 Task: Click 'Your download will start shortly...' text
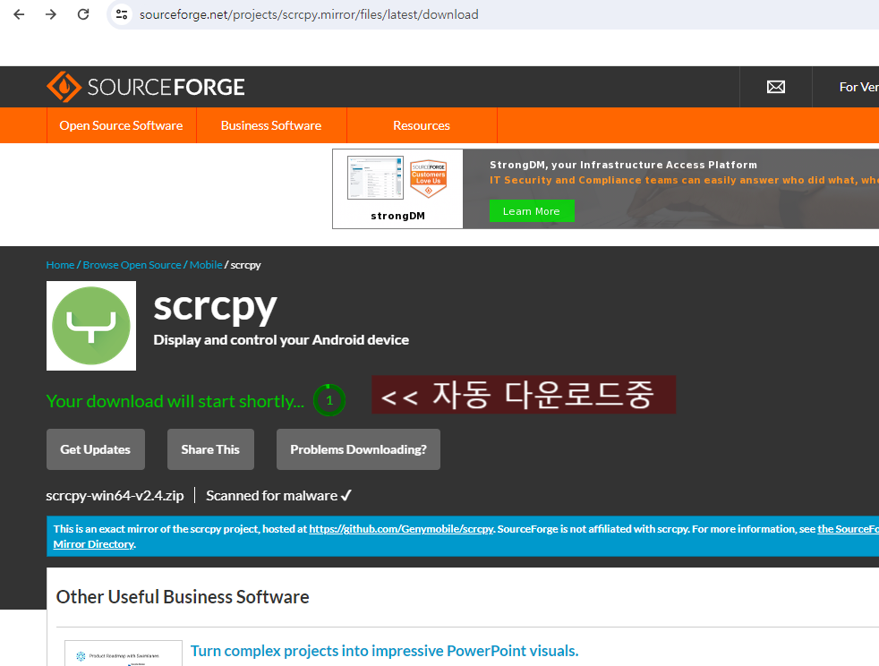point(175,401)
